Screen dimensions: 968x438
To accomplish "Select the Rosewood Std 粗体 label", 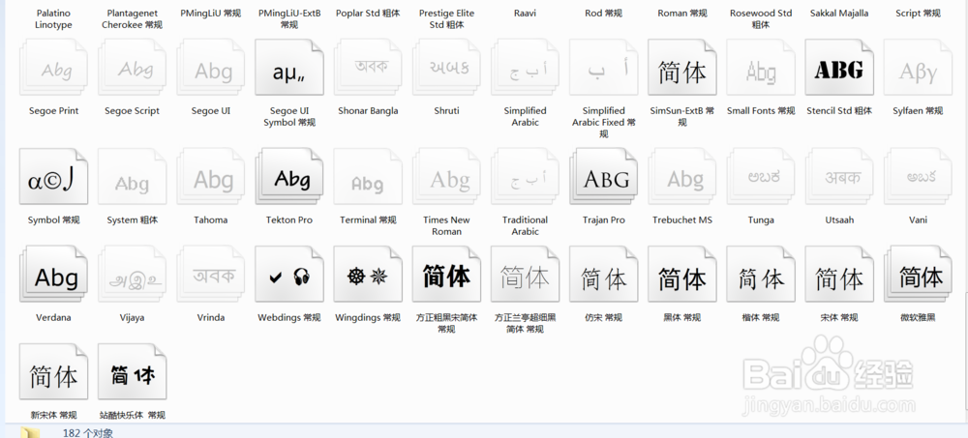I will pyautogui.click(x=761, y=18).
